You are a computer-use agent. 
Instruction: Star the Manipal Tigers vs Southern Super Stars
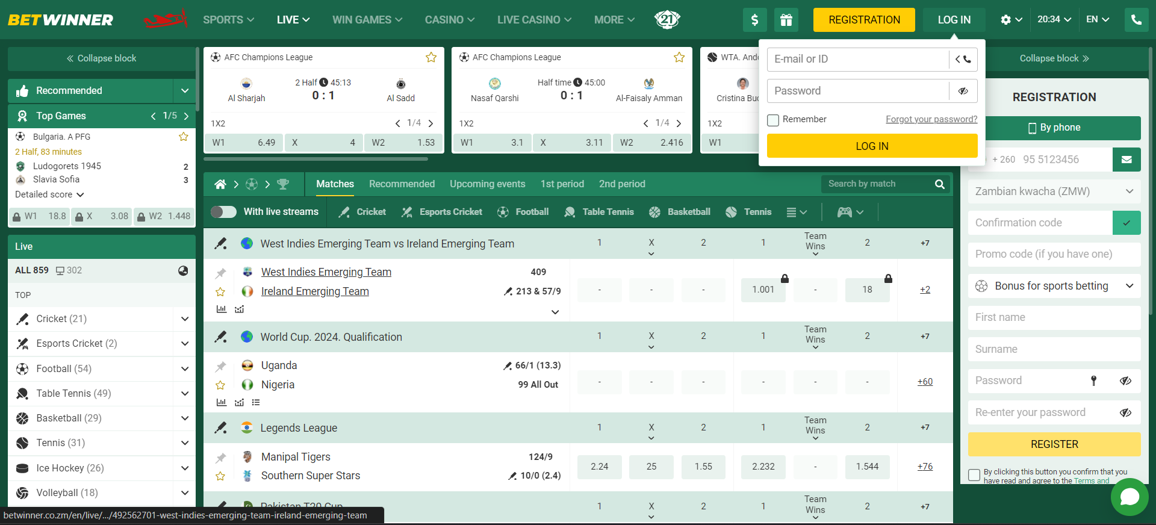click(220, 476)
